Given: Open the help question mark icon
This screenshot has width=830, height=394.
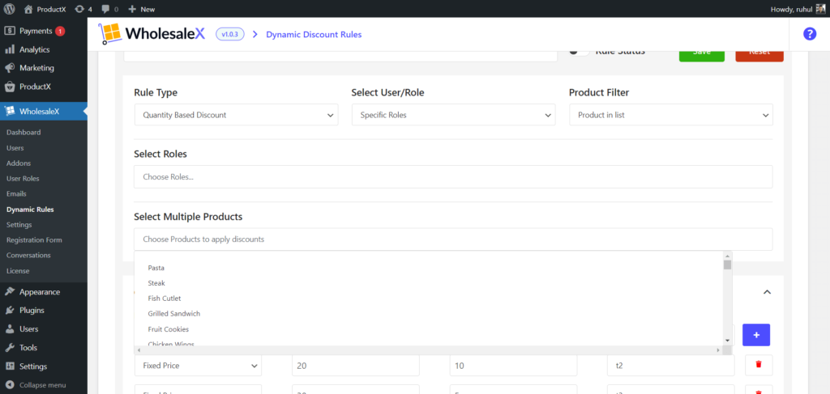Looking at the screenshot, I should click(809, 34).
